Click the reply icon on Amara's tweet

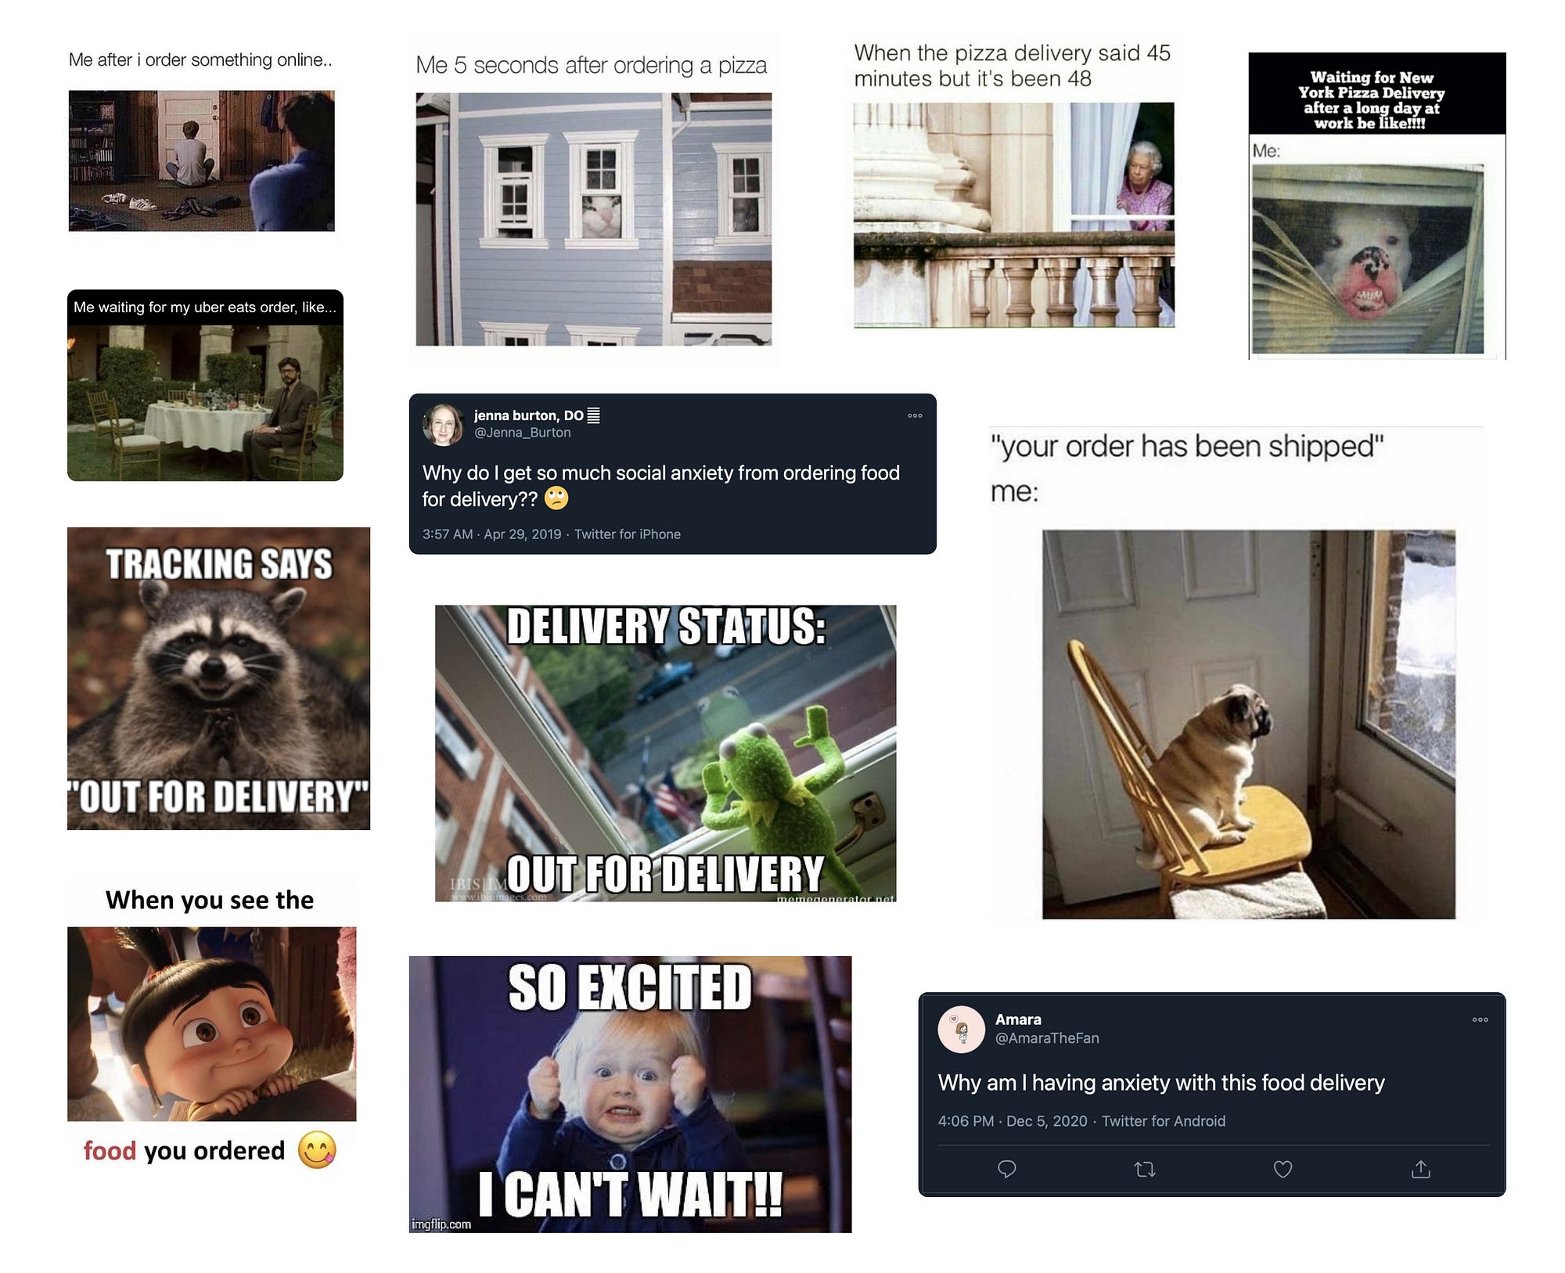pyautogui.click(x=1007, y=1169)
